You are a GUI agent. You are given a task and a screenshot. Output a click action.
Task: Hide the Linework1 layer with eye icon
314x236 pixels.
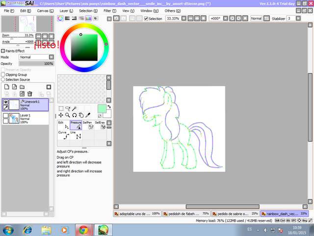click(5, 102)
